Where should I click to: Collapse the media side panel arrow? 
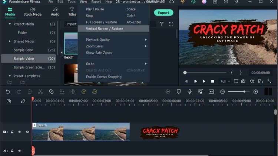pos(62,52)
